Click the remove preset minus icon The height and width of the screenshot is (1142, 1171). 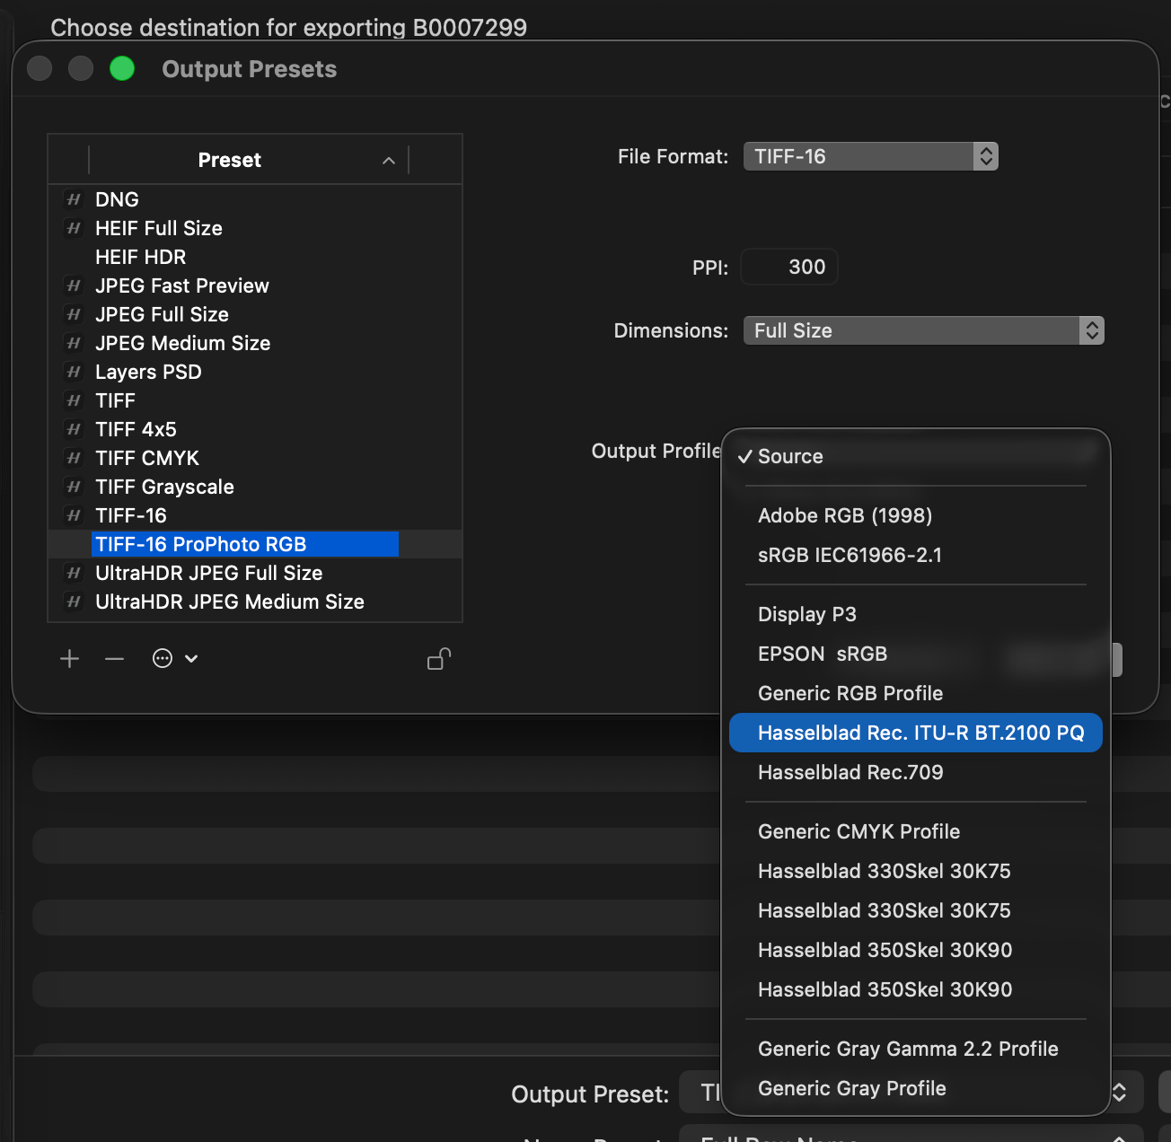[x=114, y=659]
